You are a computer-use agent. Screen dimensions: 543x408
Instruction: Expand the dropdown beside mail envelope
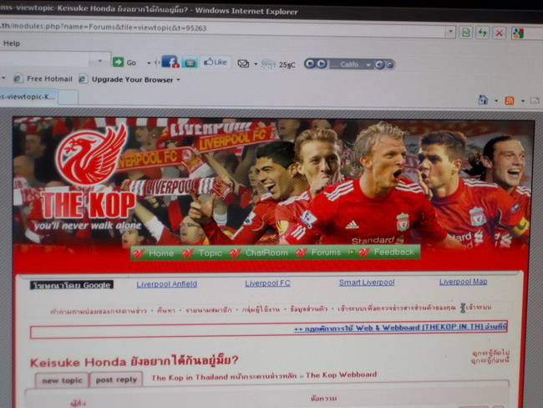256,64
